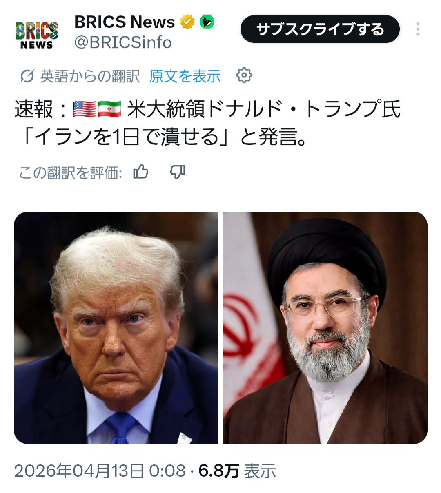Click the translation icon beside 英語からの翻訳
This screenshot has height=493, width=441.
(x=27, y=76)
